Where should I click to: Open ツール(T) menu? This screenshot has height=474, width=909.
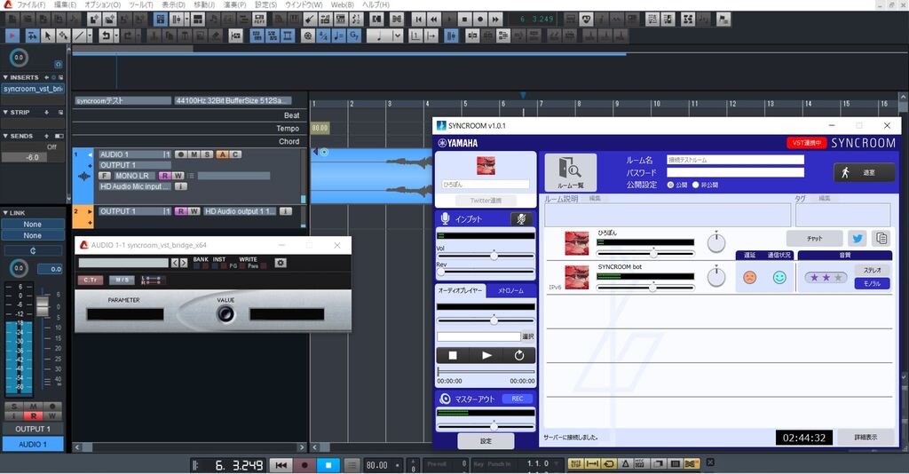(x=141, y=4)
